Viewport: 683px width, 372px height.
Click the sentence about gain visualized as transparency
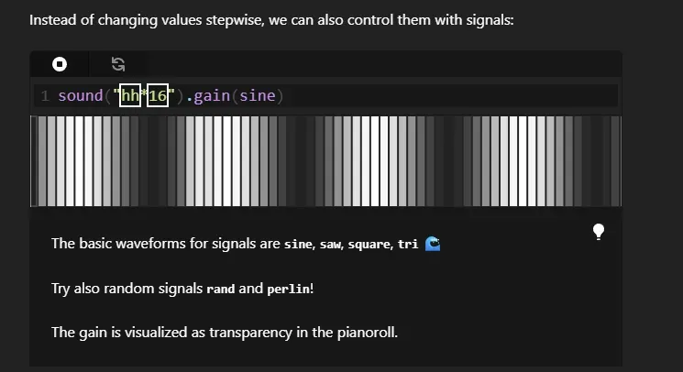pyautogui.click(x=225, y=333)
